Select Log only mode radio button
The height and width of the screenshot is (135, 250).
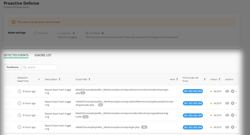[59, 33]
